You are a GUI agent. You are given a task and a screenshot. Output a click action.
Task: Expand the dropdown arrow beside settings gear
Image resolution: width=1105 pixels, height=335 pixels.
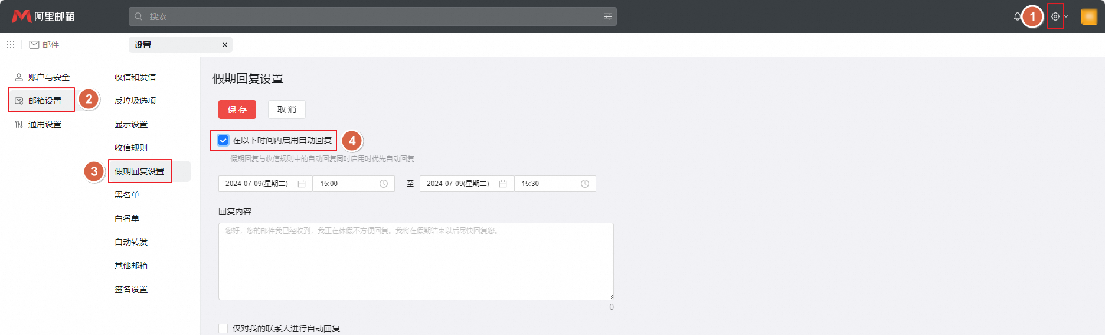1066,16
